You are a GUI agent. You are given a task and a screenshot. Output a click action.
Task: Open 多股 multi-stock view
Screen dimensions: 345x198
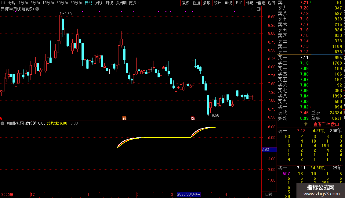point(207,3)
